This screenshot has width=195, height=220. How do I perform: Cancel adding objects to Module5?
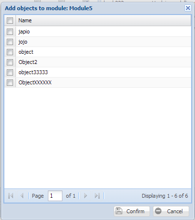[171, 211]
